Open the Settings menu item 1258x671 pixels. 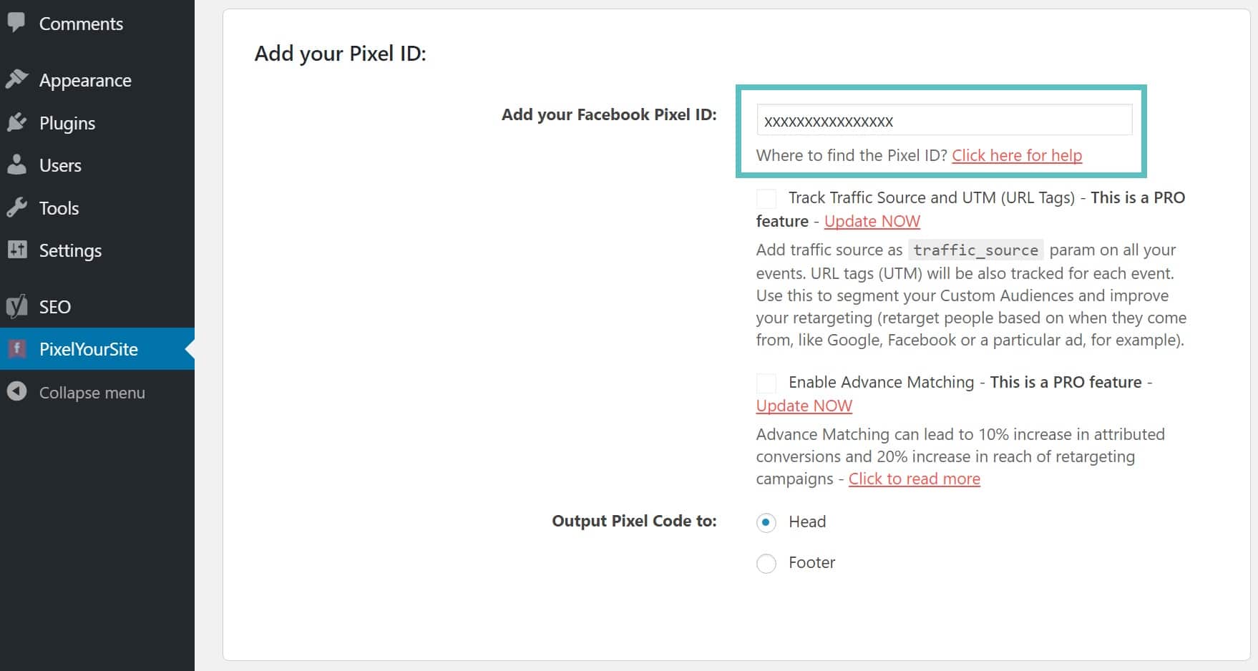click(69, 250)
